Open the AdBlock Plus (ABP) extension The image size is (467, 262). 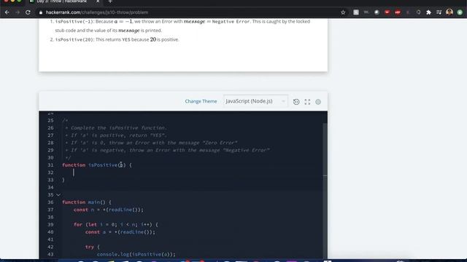[x=398, y=12]
